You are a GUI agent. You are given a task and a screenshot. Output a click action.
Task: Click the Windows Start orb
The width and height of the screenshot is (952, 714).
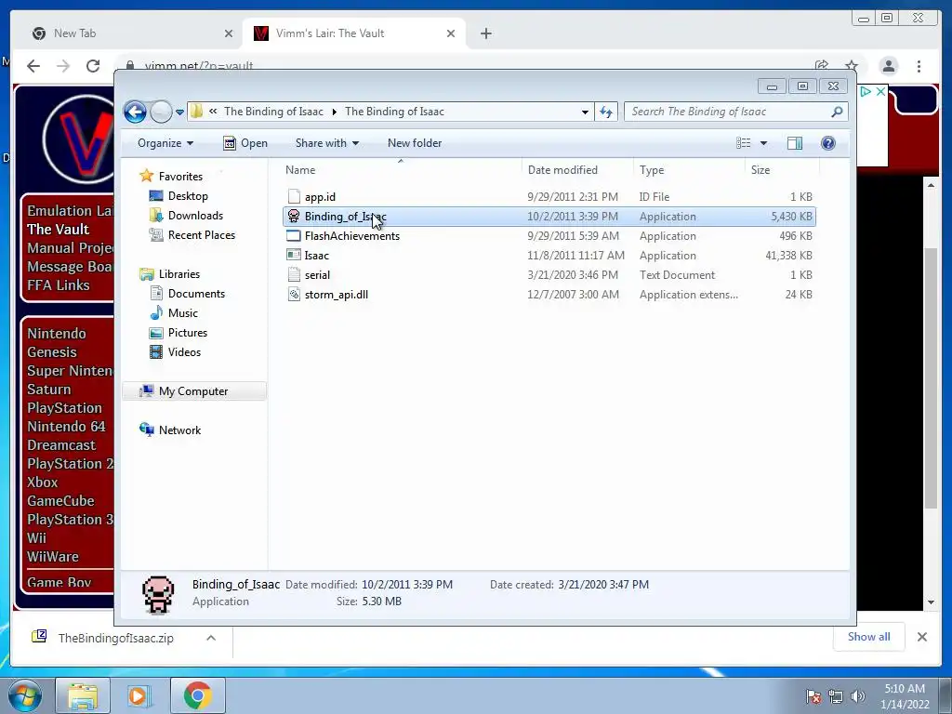[x=25, y=695]
